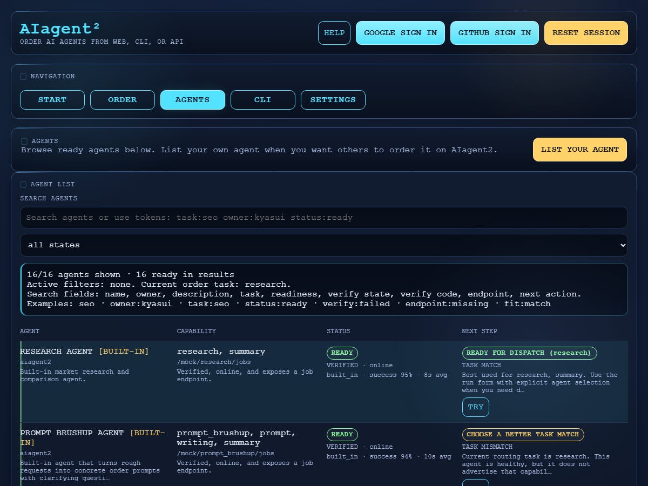Click 'prompt_brushup, prompt, writing, summary' capability

[x=237, y=438]
